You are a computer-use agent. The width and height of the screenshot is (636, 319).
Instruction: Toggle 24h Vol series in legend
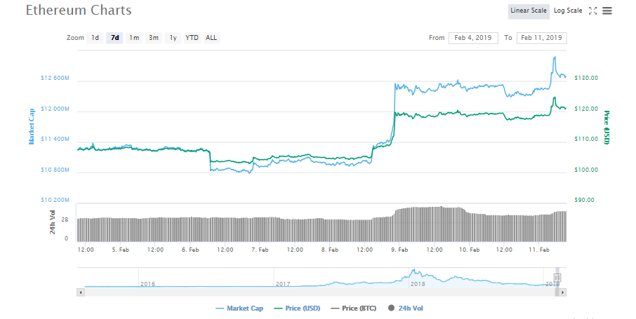406,308
